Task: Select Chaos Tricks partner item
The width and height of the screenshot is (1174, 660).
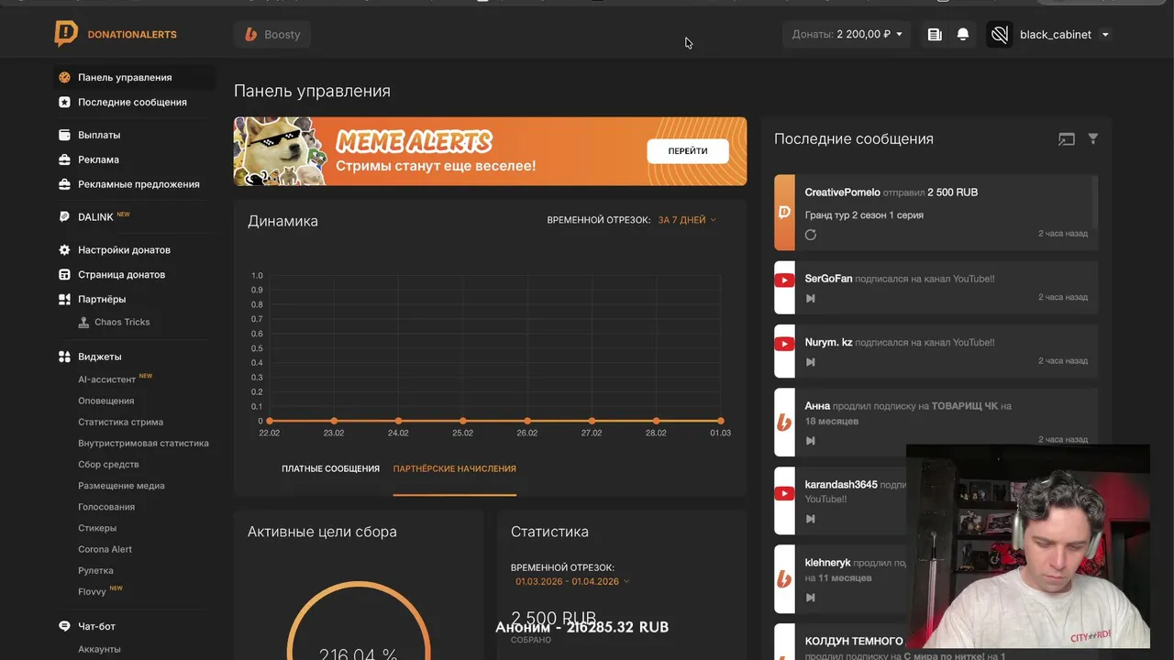Action: click(x=122, y=323)
